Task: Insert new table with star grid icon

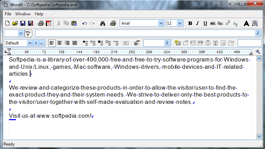Action: (178, 43)
